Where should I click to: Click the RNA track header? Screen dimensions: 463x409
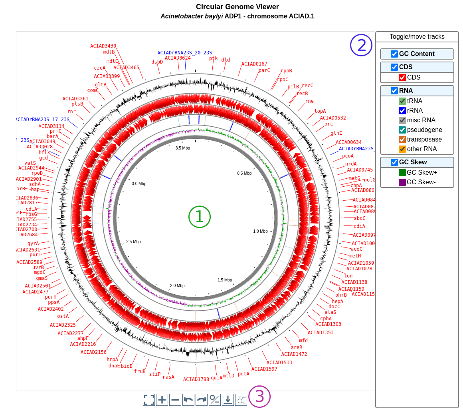pyautogui.click(x=417, y=90)
